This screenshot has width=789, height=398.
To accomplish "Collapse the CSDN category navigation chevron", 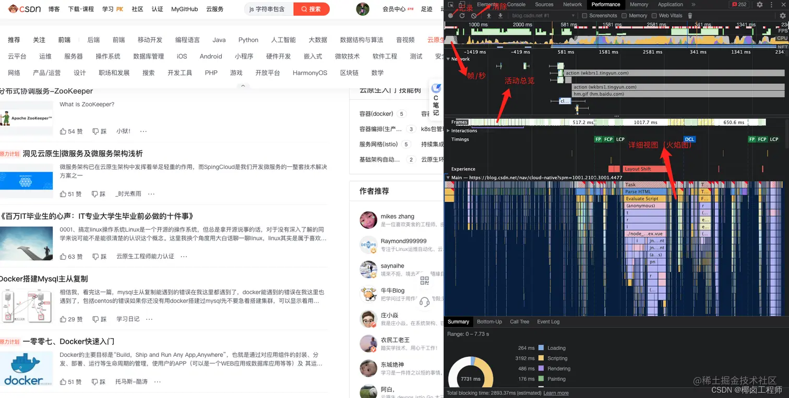I will pyautogui.click(x=242, y=86).
